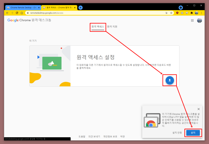Click the blue download button

(170, 80)
